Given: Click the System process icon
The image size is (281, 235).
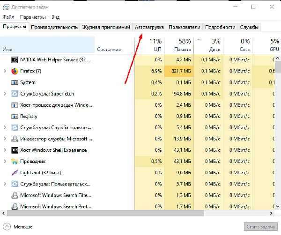Looking at the screenshot, I should tap(15, 82).
